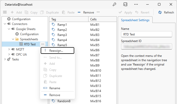Select the top Configuration tree node
The height and width of the screenshot is (104, 177).
coord(21,19)
